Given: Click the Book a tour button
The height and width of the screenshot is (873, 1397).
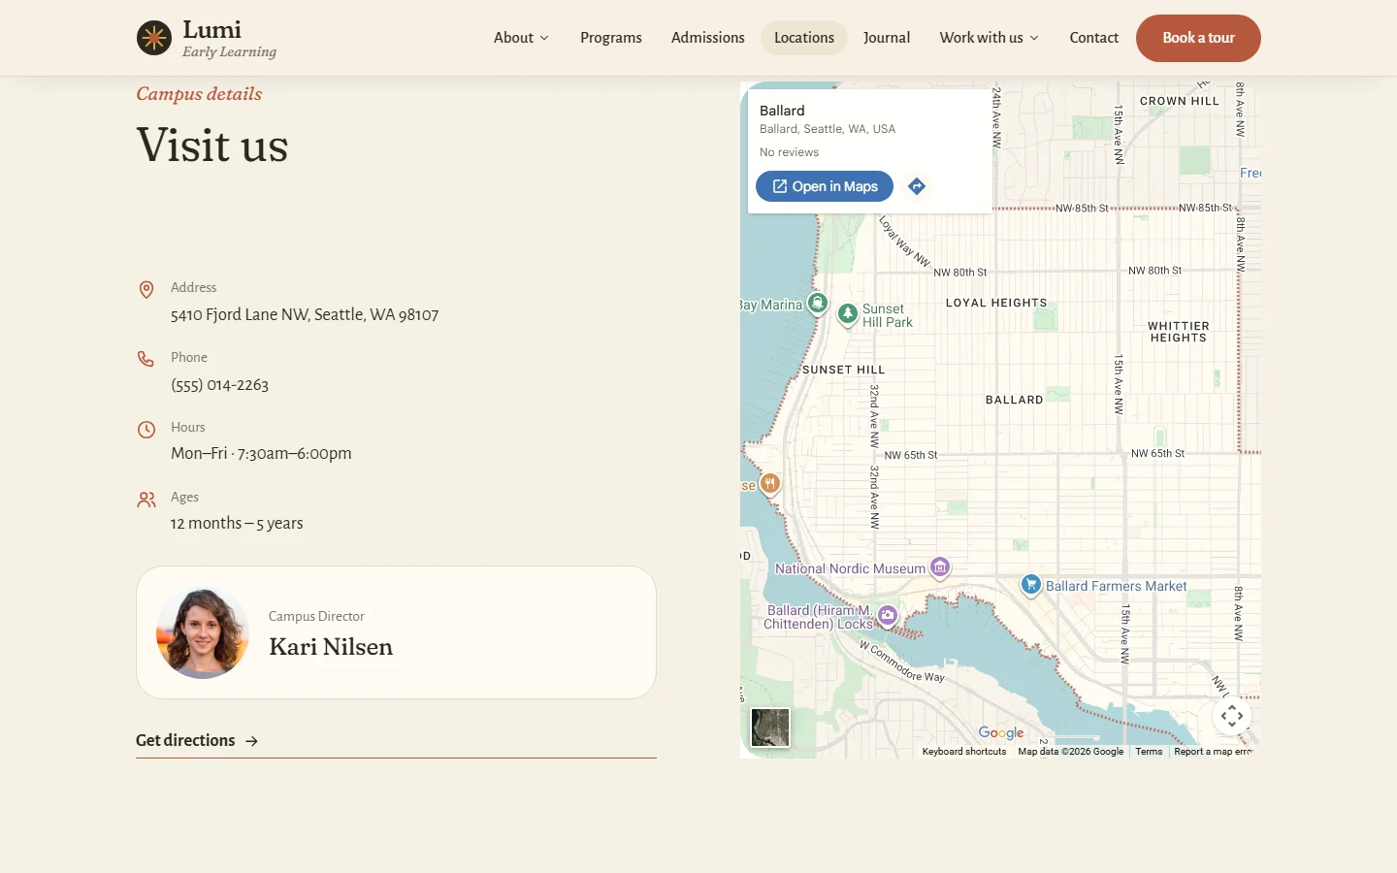Looking at the screenshot, I should (x=1198, y=38).
